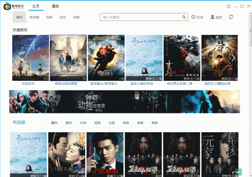
Task: Click the 蓝色大海的传说 title link
Action: click(x=142, y=84)
